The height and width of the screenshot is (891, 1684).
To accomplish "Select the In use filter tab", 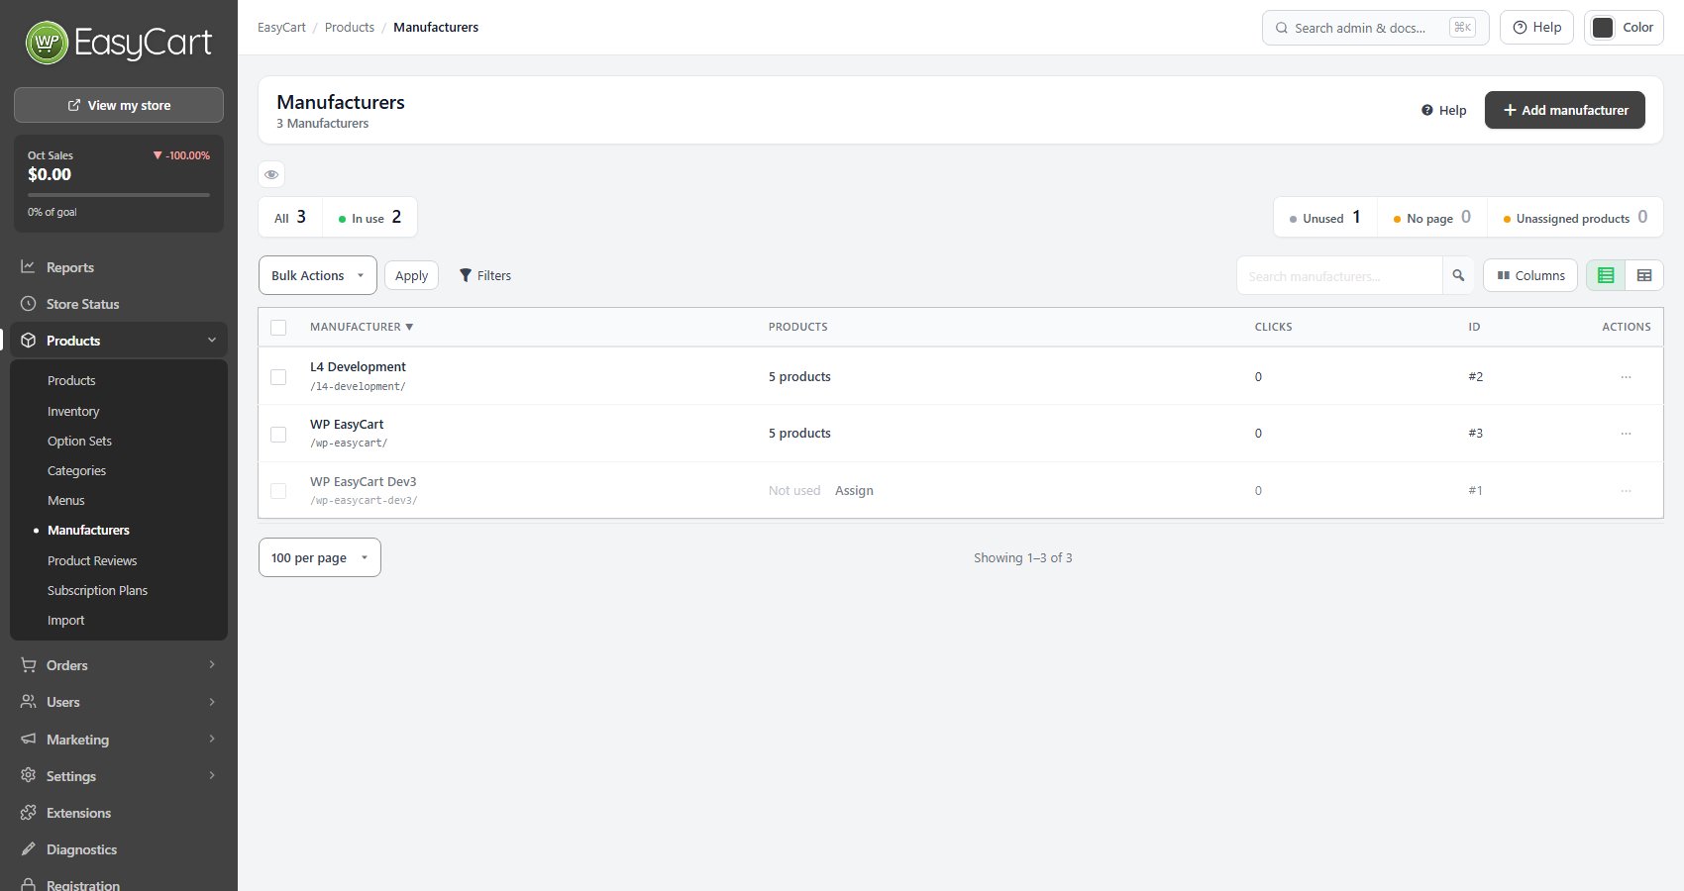I will click(369, 217).
